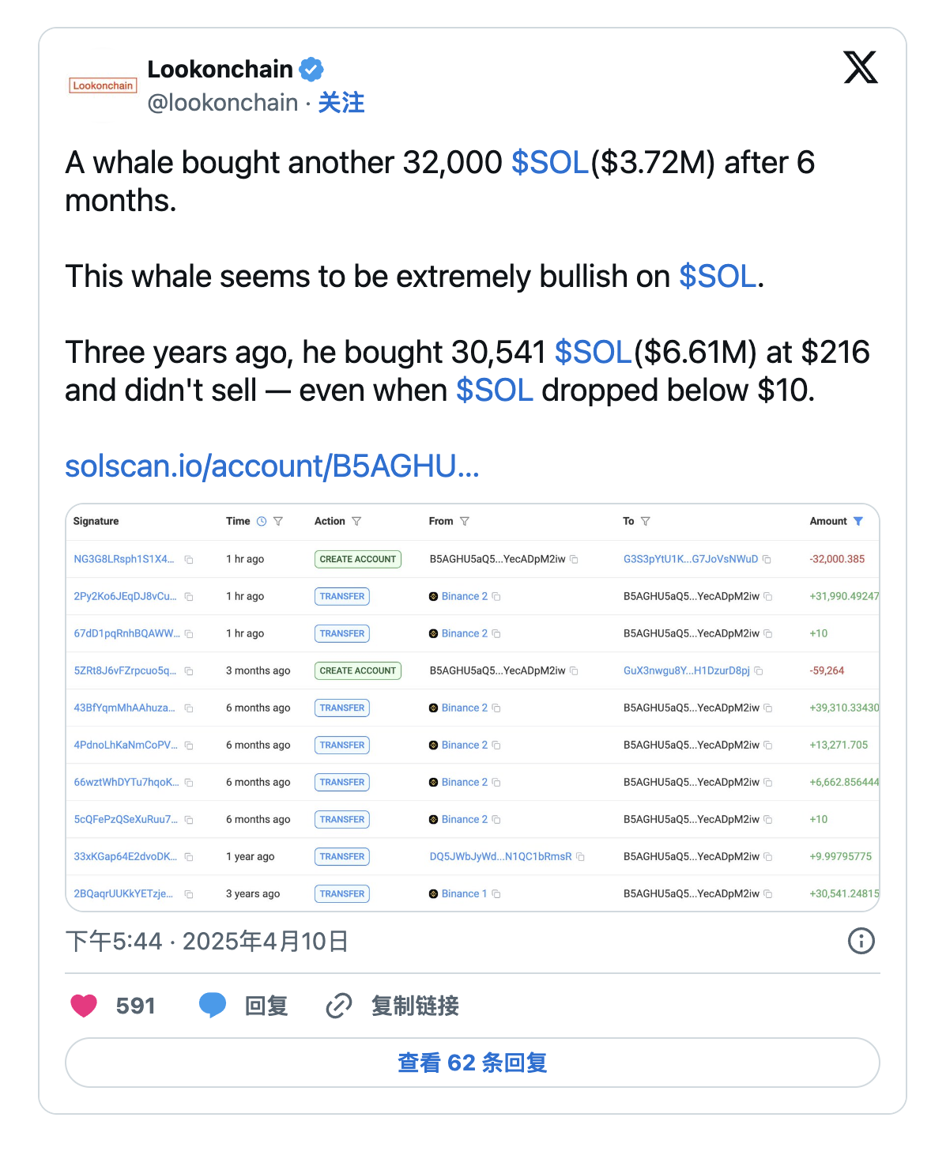Click the blue verified badge
The image size is (931, 1159).
[311, 70]
